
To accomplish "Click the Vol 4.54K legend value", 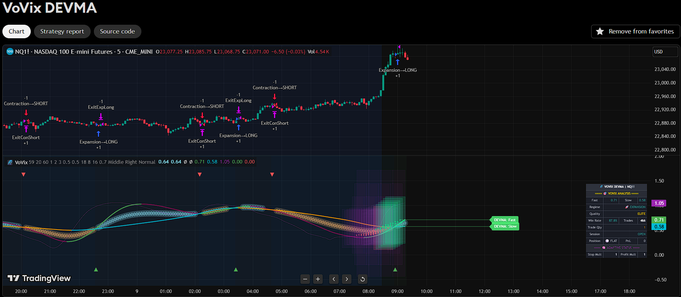I will [318, 52].
